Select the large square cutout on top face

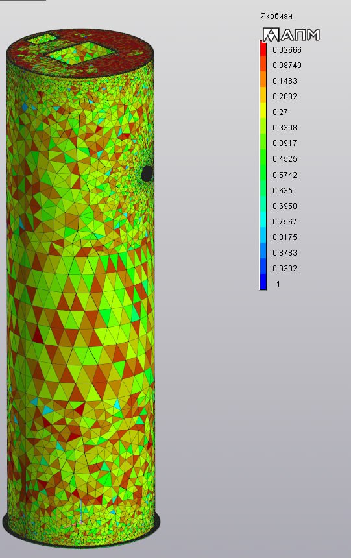82,52
